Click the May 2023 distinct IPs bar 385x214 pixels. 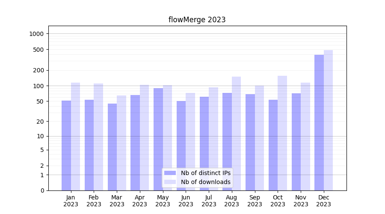pos(158,139)
